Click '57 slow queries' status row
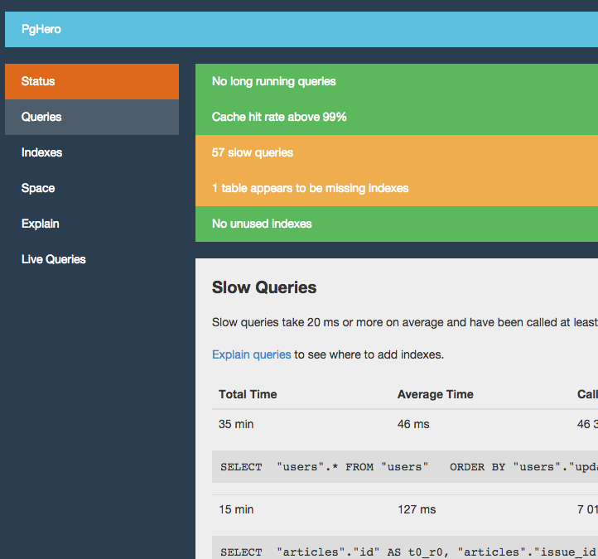Viewport: 598px width, 559px height. (397, 153)
